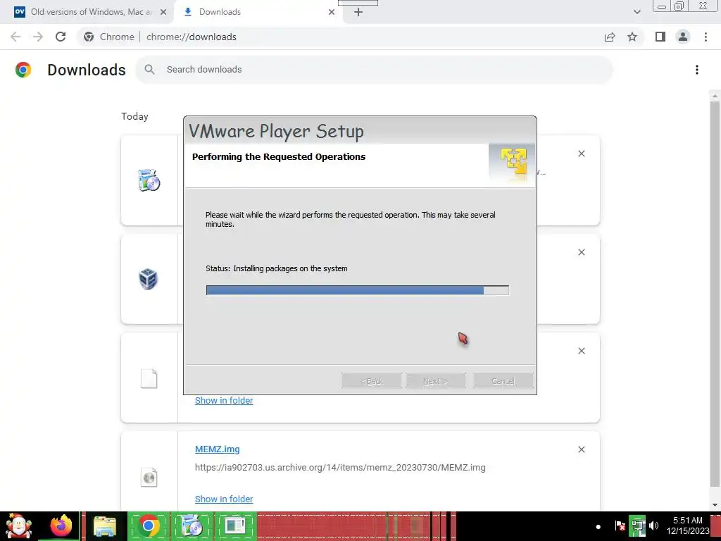This screenshot has height=541, width=721.
Task: Click the downloads page vertical scrollbar
Action: click(715, 294)
